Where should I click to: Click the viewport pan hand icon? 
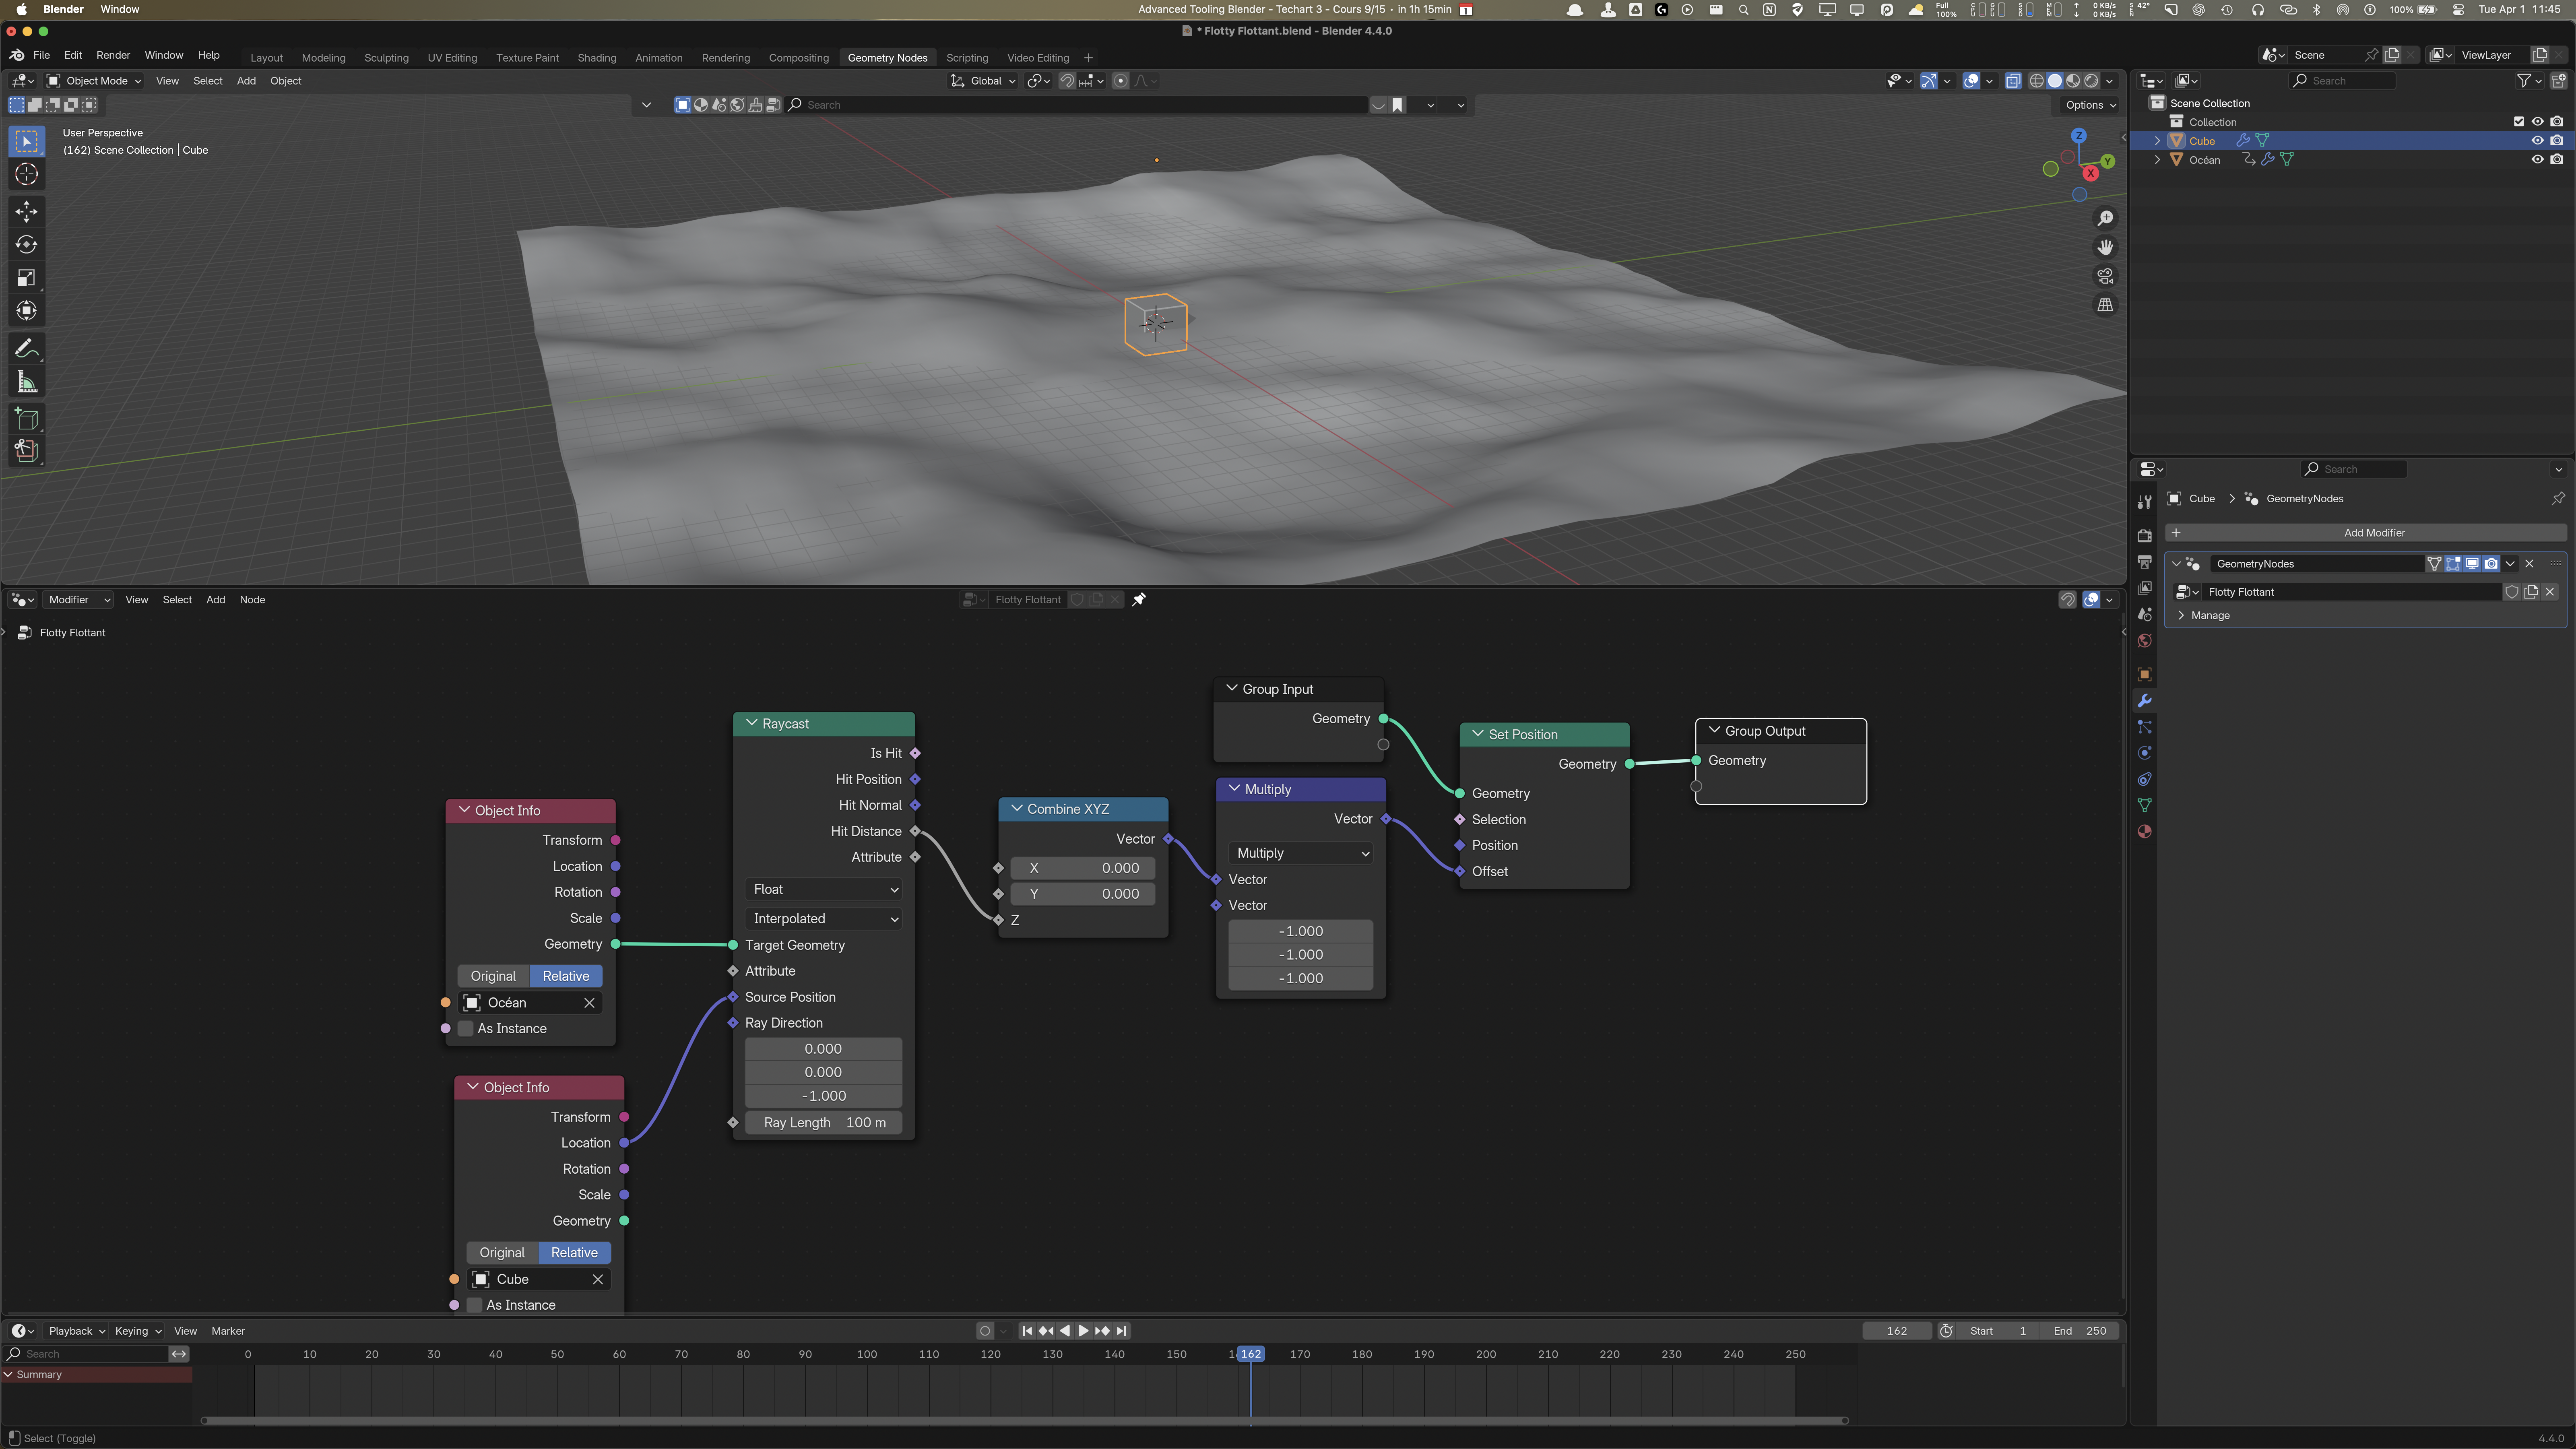(x=2105, y=247)
